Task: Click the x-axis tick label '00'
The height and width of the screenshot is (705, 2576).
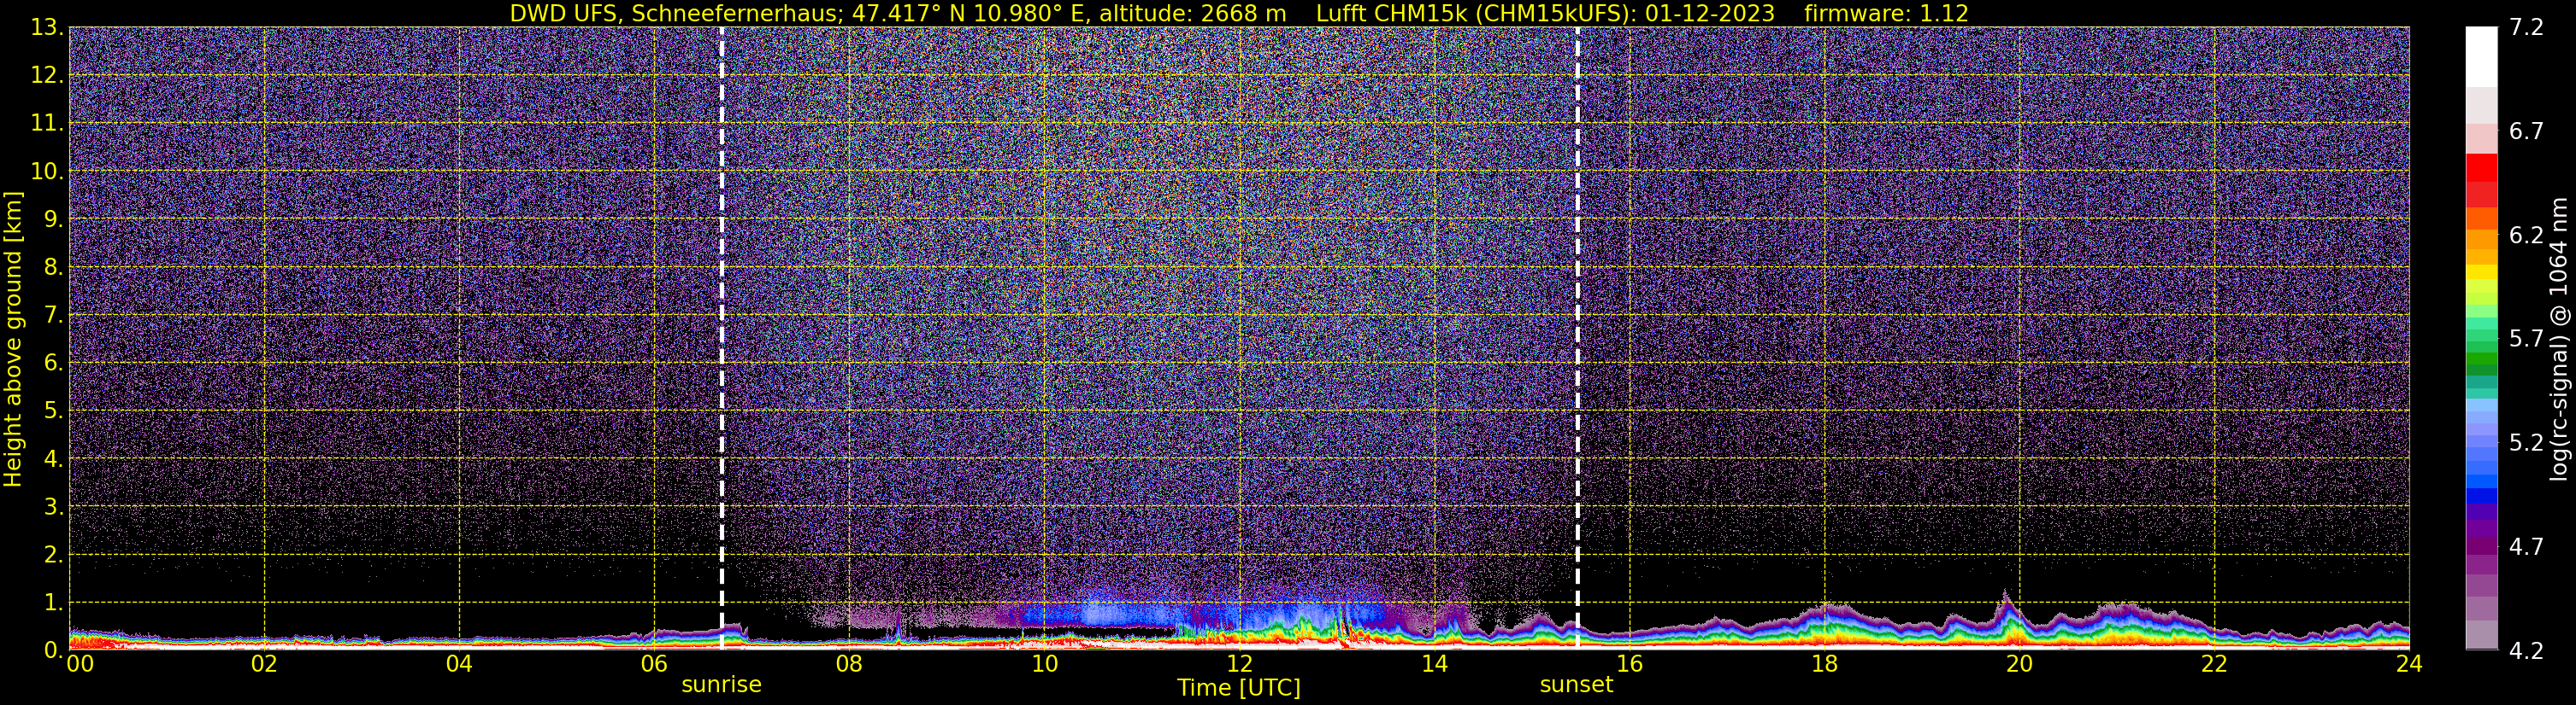Action: (80, 664)
